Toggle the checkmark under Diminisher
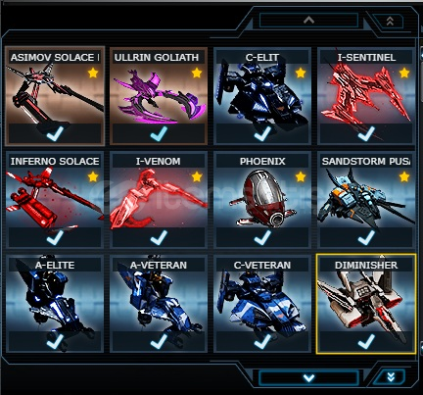Screen dimensions: 423x395 (366, 341)
